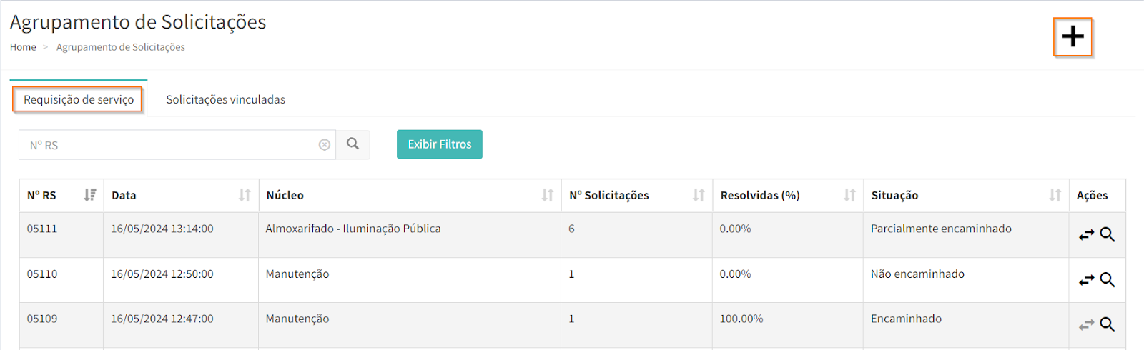This screenshot has height=350, width=1144.
Task: View details magnifier for row 05110
Action: pos(1108,280)
